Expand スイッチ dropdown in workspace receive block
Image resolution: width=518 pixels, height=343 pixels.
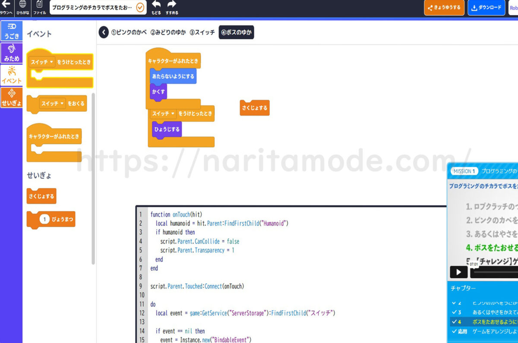[x=164, y=113]
